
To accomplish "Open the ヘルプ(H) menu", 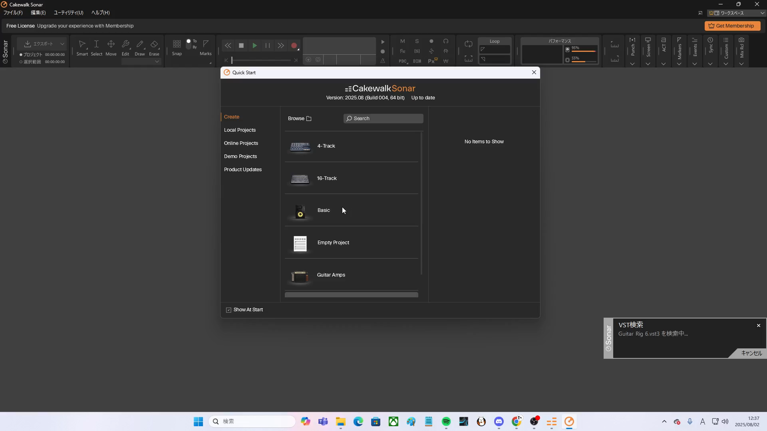I will coord(100,13).
